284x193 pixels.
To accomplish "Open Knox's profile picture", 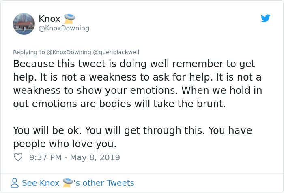I will (x=24, y=23).
